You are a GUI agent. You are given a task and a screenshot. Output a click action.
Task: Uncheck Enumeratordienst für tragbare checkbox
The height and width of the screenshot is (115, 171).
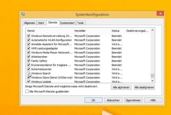(x=28, y=65)
